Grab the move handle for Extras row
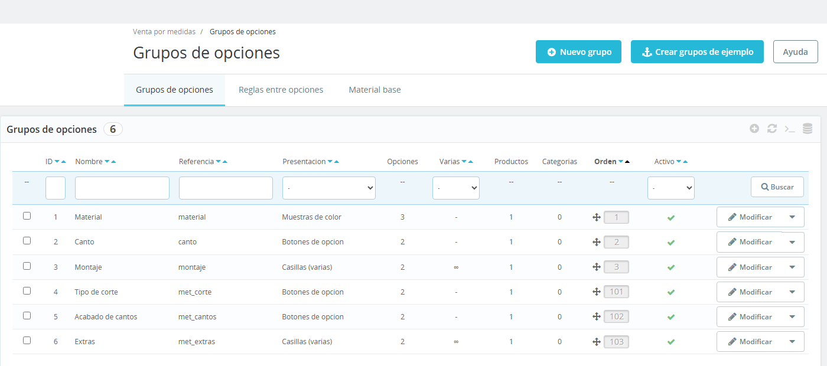This screenshot has width=827, height=366. pyautogui.click(x=597, y=341)
